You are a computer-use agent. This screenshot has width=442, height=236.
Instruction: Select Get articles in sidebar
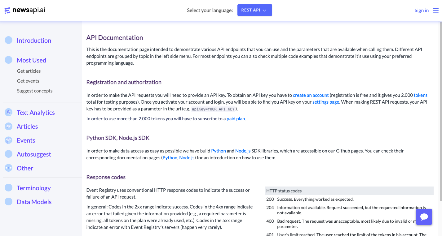point(29,71)
